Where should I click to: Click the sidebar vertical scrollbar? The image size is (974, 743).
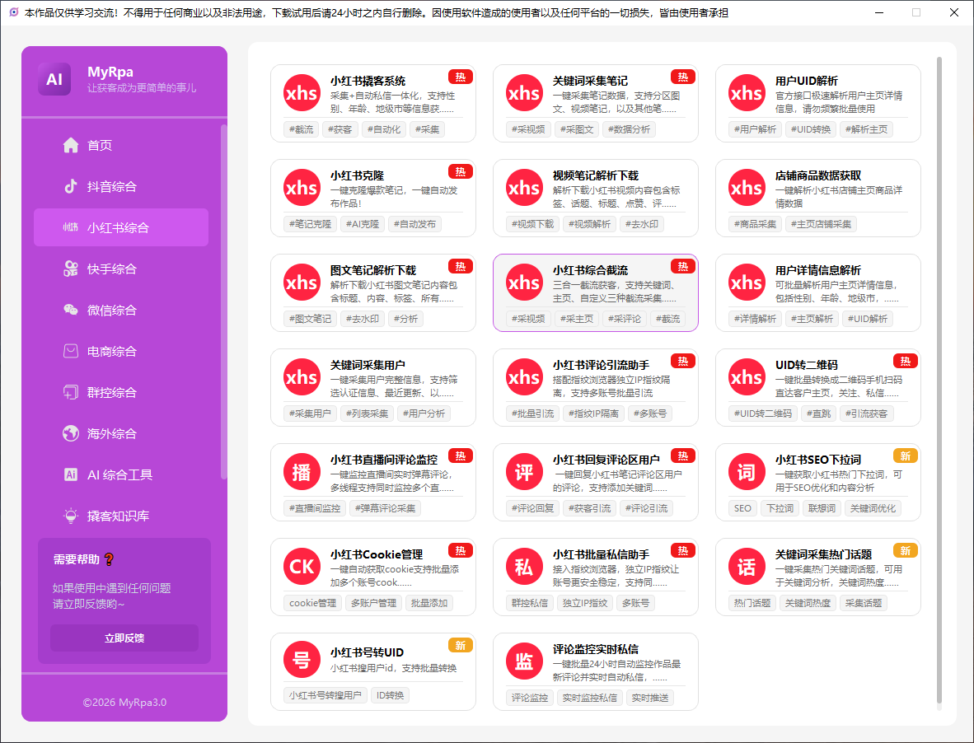[223, 301]
